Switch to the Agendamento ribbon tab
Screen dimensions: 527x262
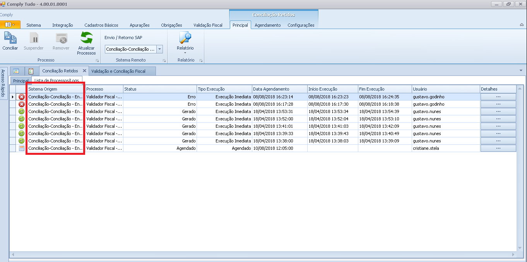(x=267, y=25)
